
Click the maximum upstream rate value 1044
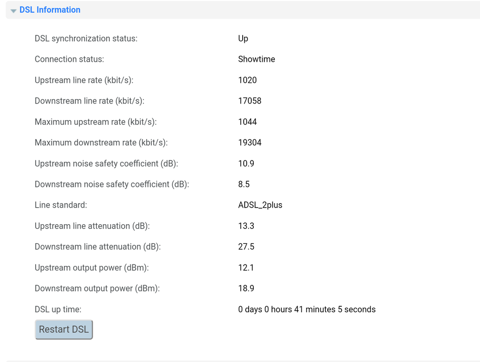[x=247, y=122]
